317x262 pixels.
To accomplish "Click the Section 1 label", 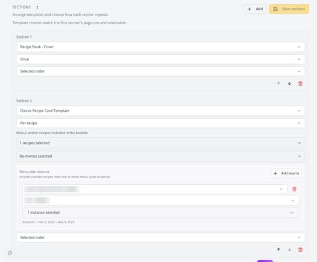I will [x=24, y=37].
